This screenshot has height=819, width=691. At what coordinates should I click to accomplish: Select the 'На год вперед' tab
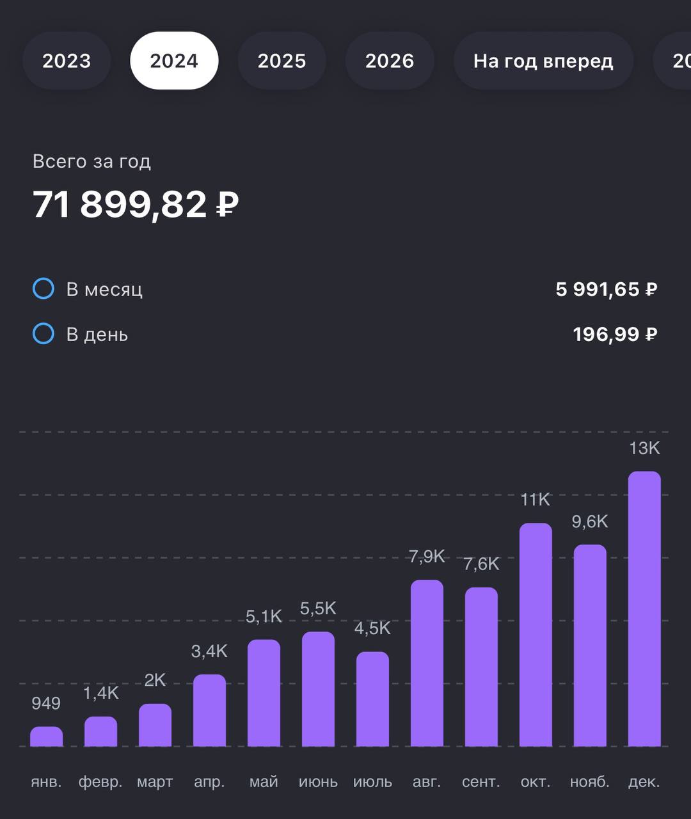click(543, 61)
